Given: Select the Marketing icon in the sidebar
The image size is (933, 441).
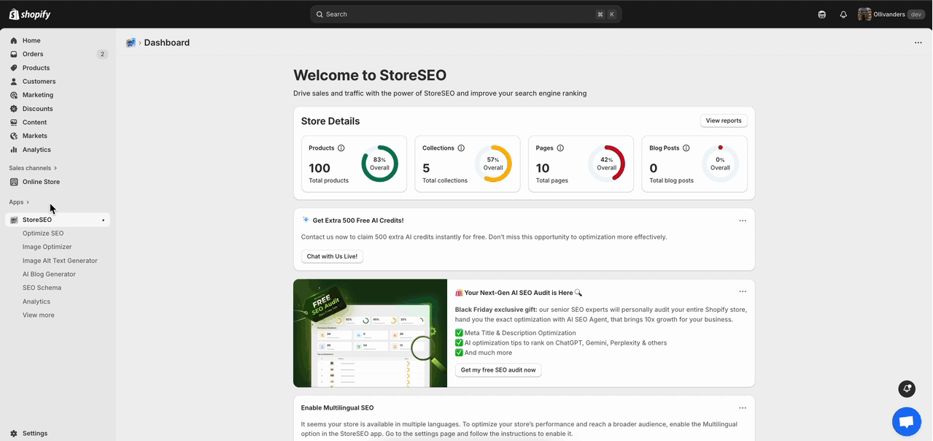Looking at the screenshot, I should pyautogui.click(x=13, y=94).
